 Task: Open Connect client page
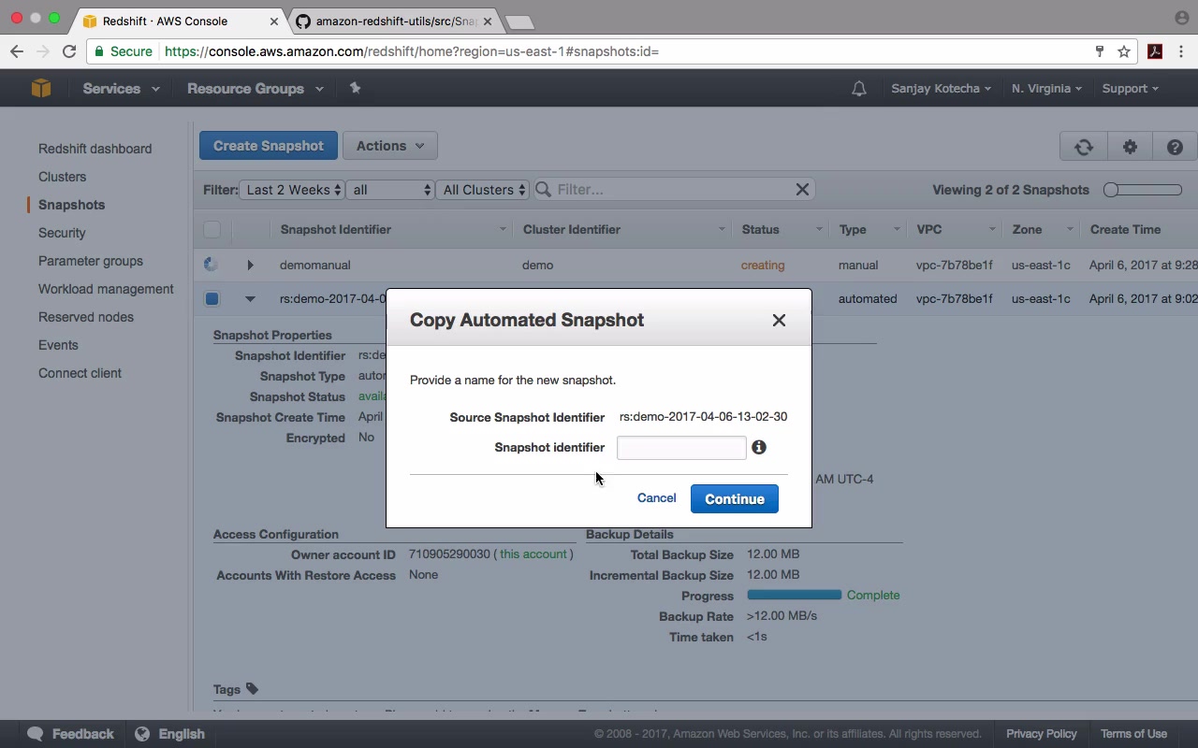point(80,373)
